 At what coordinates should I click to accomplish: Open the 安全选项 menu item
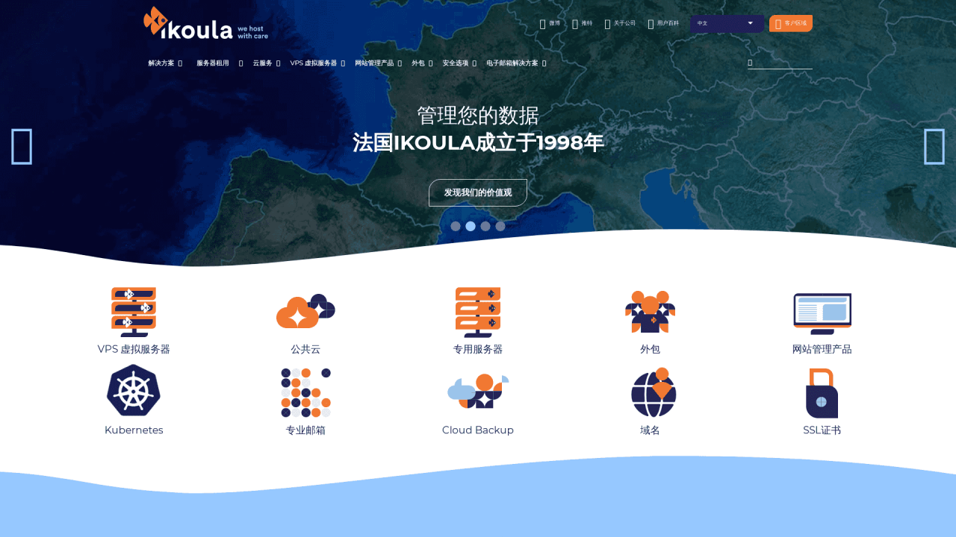pyautogui.click(x=459, y=63)
